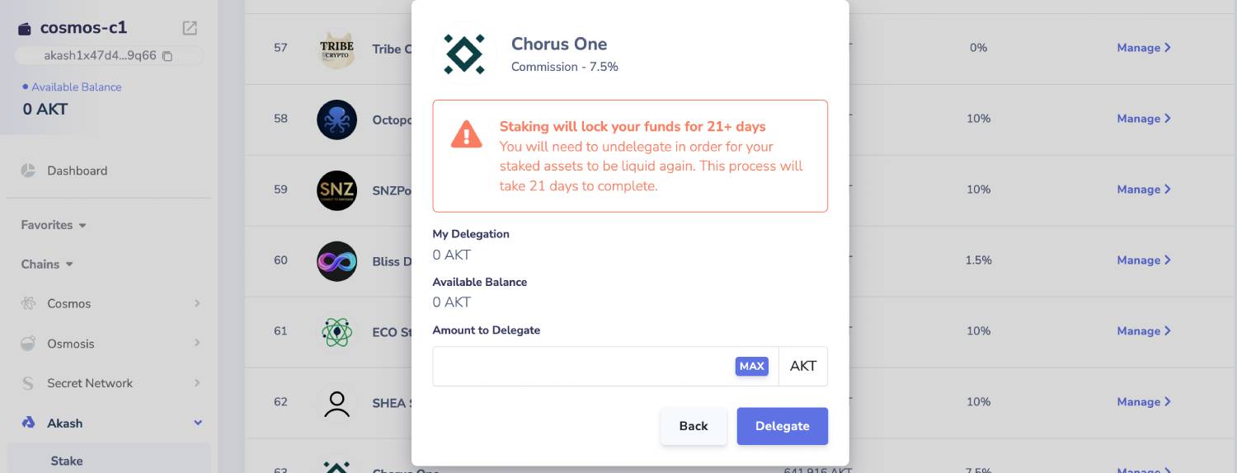1237x473 pixels.
Task: Click the red warning triangle icon
Action: tap(466, 134)
